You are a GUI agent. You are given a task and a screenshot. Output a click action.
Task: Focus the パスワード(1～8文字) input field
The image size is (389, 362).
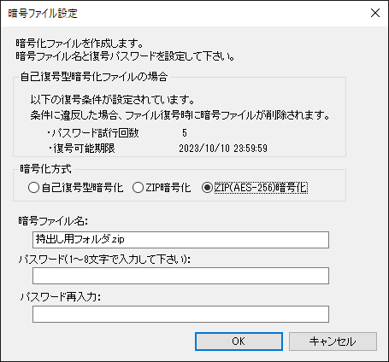pyautogui.click(x=180, y=276)
